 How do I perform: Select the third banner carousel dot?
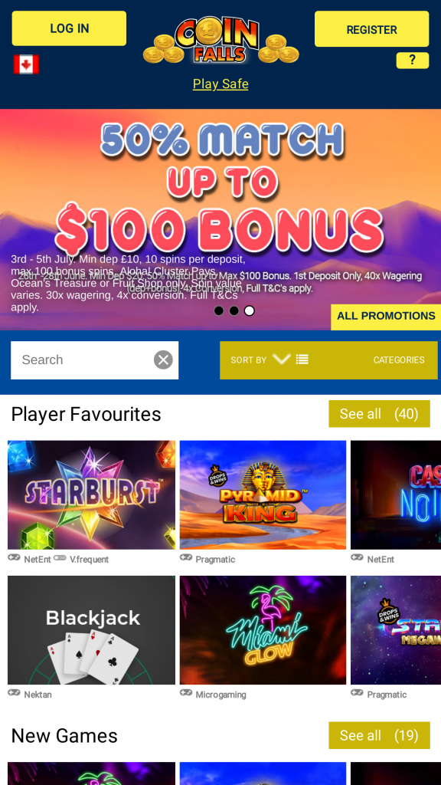[x=249, y=311]
